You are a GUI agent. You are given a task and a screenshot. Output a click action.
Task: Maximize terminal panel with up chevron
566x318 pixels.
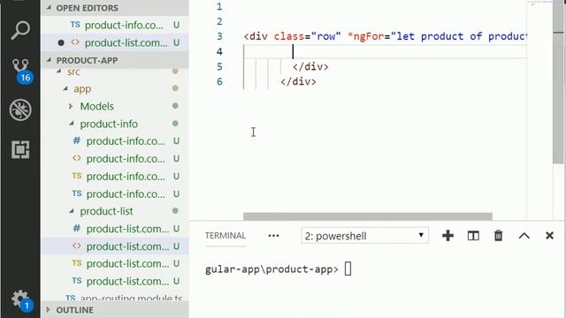pyautogui.click(x=524, y=236)
